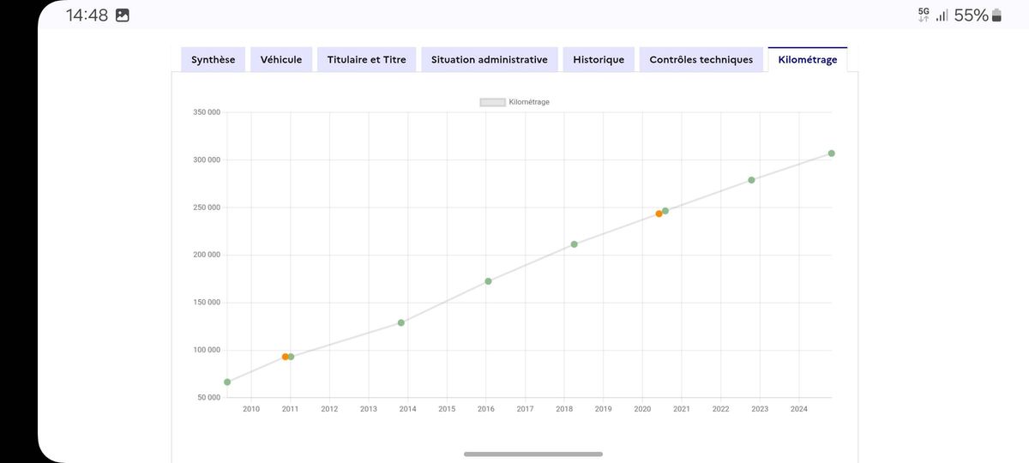Tap the bottom navigation handle bar
This screenshot has width=1029, height=463.
(533, 454)
